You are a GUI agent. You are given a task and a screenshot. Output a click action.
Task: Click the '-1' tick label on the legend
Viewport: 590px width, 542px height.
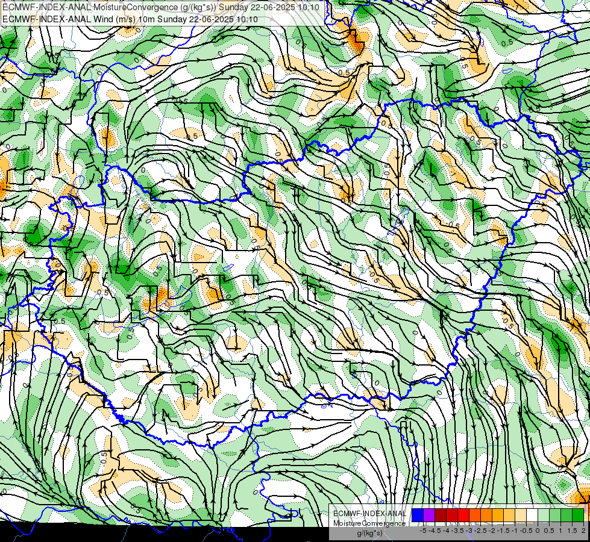click(515, 531)
